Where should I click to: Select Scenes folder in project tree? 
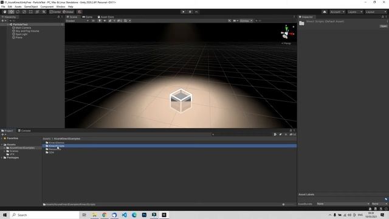click(13, 151)
